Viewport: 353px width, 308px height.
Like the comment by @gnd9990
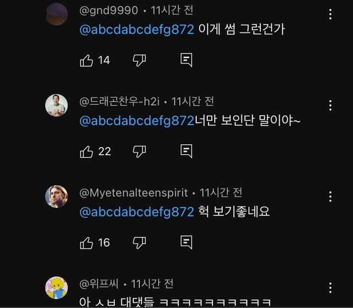click(x=87, y=61)
